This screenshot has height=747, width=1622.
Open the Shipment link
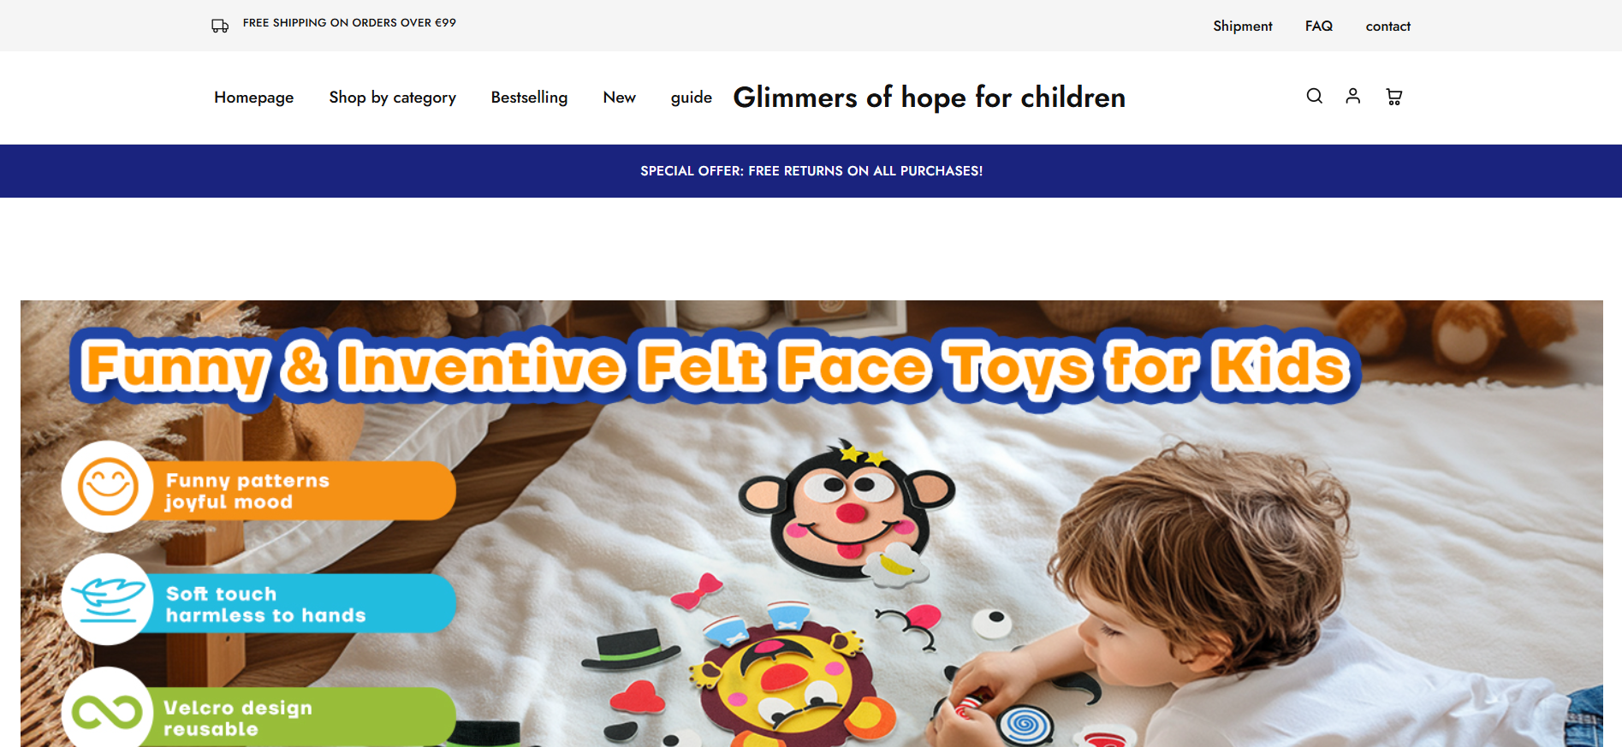click(x=1242, y=26)
